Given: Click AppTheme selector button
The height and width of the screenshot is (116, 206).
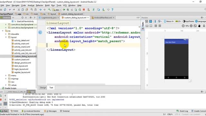Looking at the screenshot, I should [188, 21].
